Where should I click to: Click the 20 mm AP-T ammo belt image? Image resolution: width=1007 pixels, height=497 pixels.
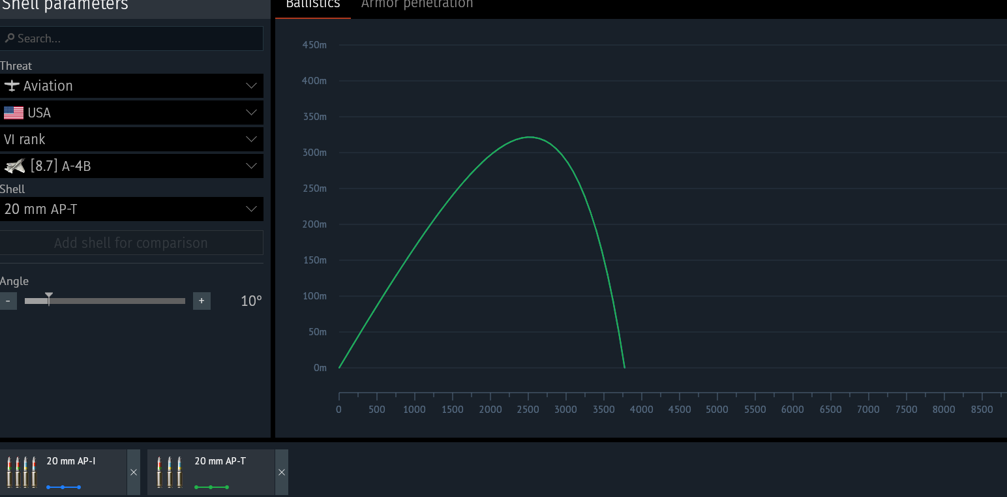click(x=169, y=472)
